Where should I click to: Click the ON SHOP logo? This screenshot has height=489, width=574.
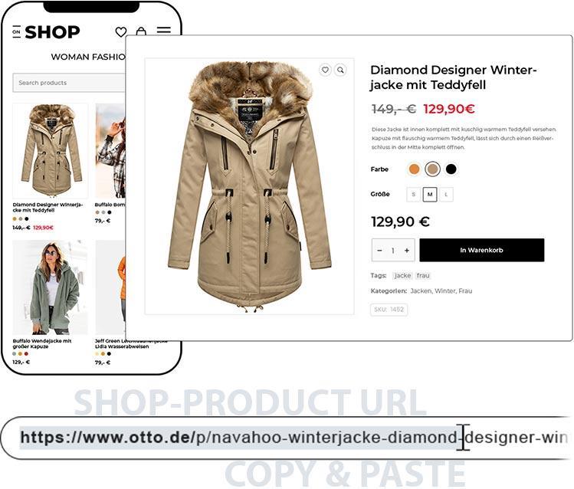46,32
